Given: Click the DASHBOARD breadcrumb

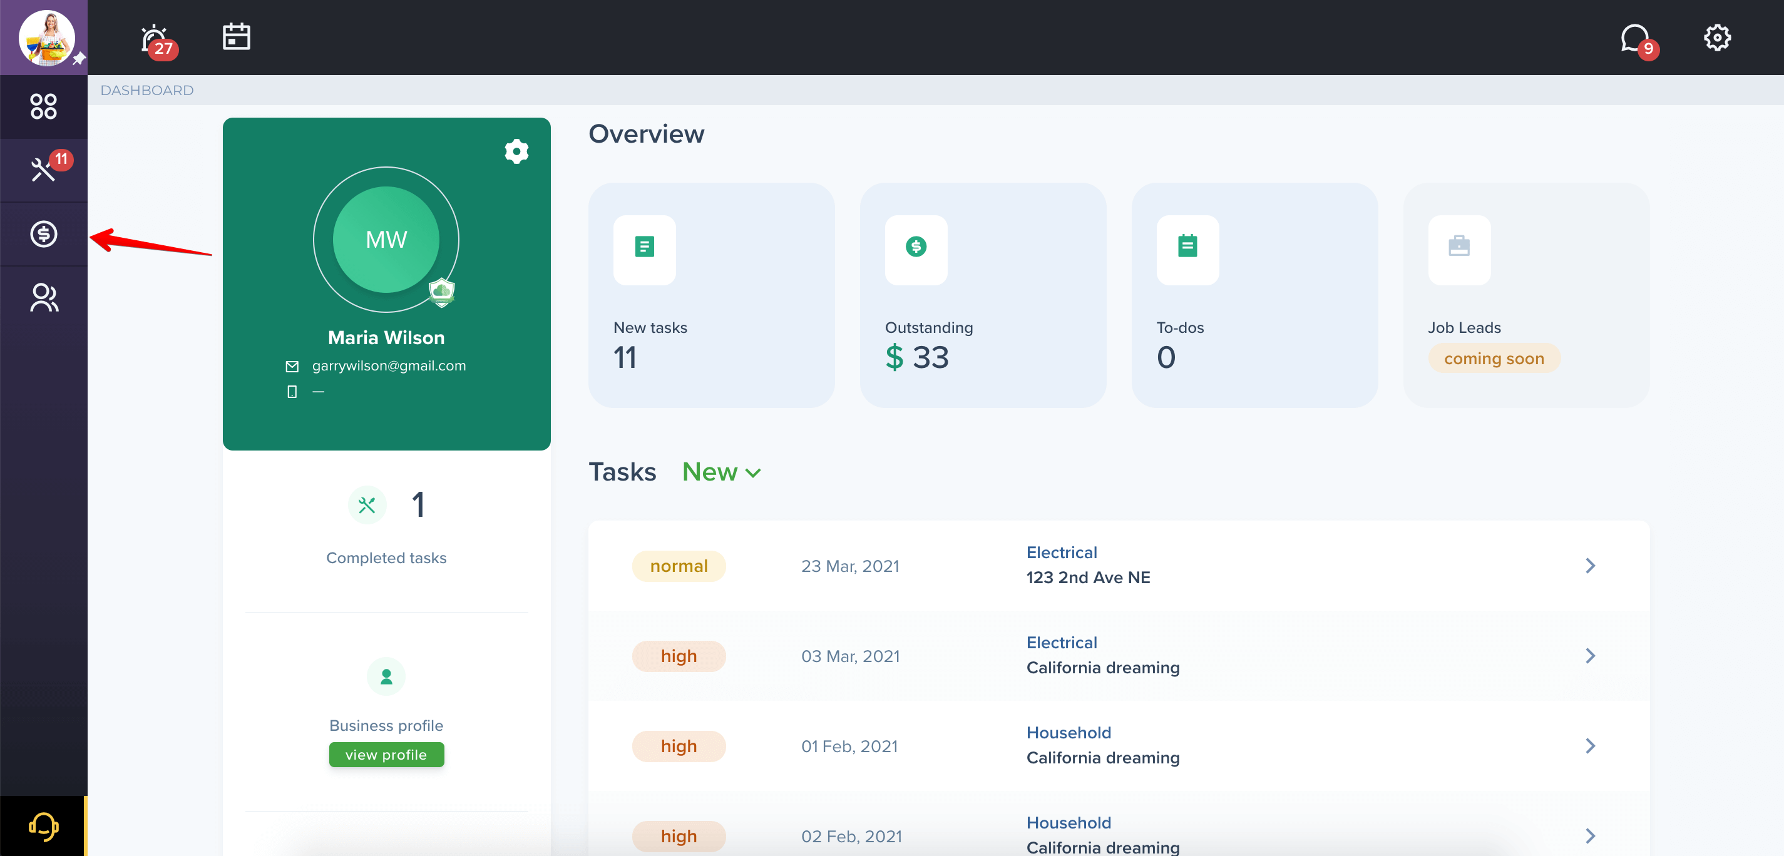Looking at the screenshot, I should coord(147,91).
